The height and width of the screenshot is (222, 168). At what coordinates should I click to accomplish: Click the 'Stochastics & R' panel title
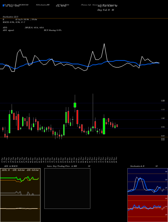coord(137,166)
